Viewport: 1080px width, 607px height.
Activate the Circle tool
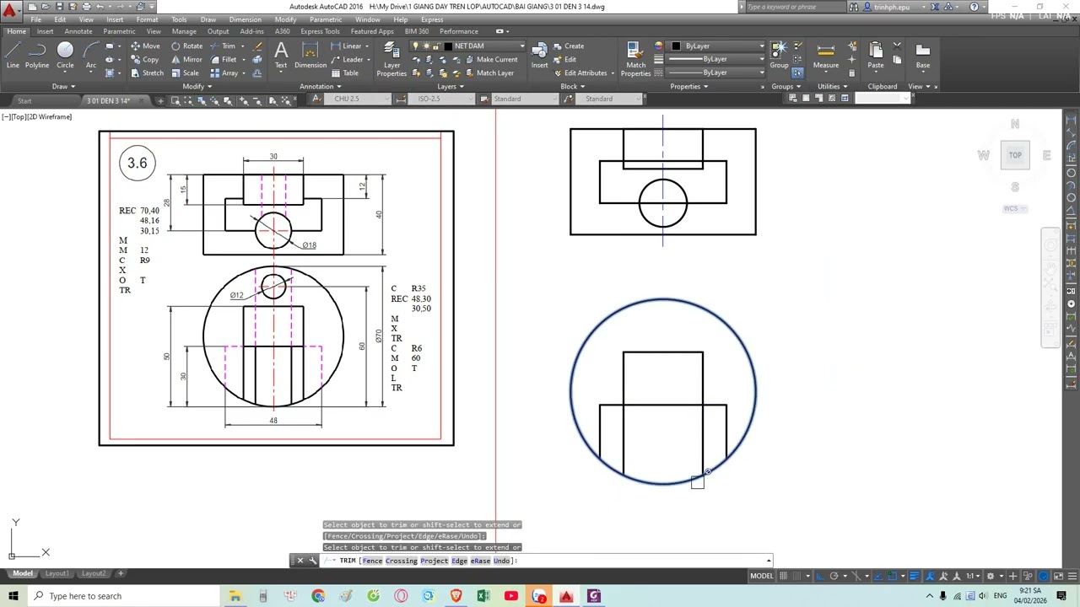pyautogui.click(x=65, y=55)
